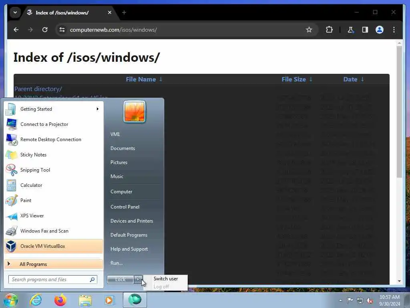Open the arrow menu beside Lock

click(x=138, y=280)
